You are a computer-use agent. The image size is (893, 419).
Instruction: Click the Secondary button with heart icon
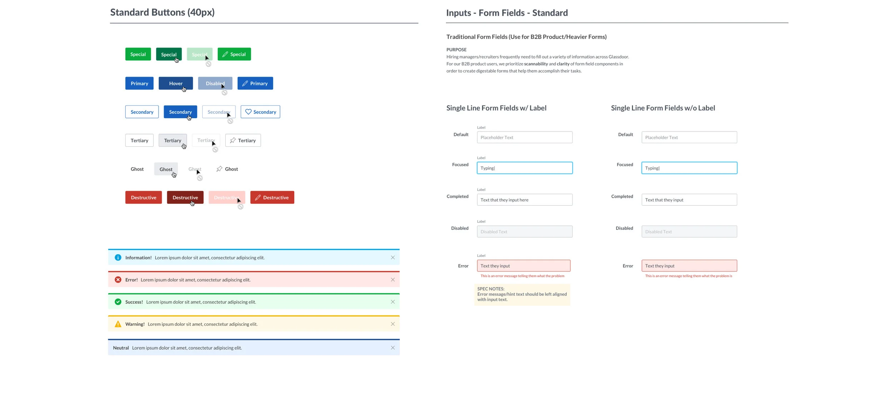260,112
